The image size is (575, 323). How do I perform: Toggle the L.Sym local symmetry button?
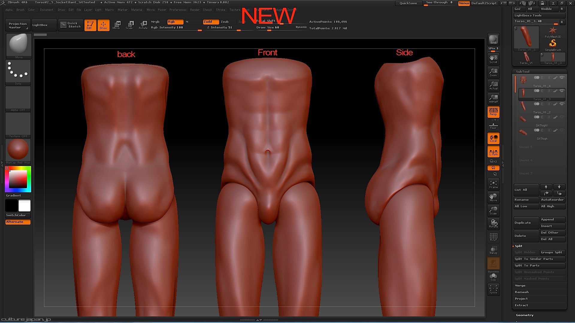click(x=493, y=152)
